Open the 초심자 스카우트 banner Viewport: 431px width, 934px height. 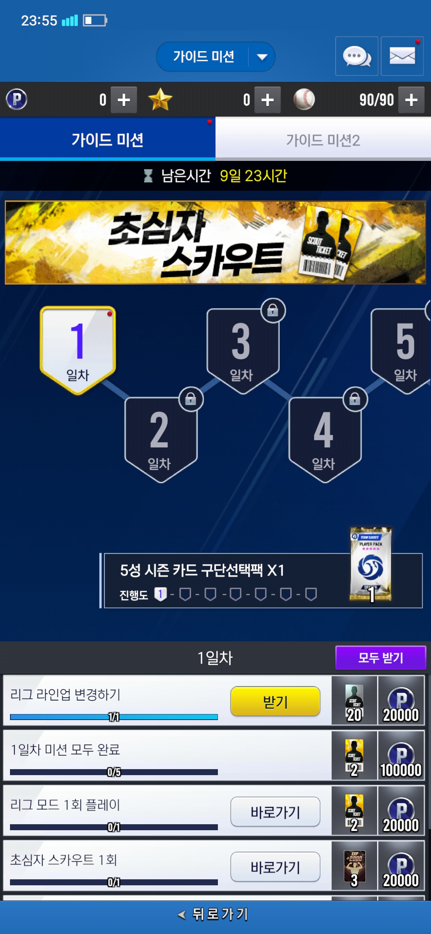coord(215,243)
